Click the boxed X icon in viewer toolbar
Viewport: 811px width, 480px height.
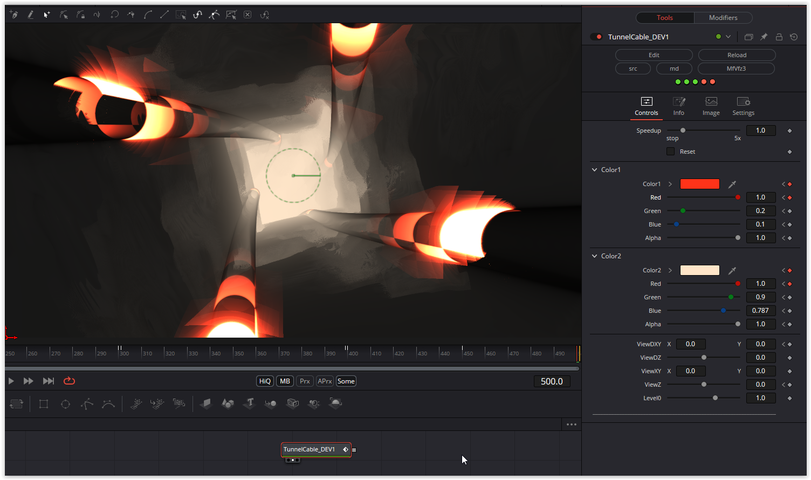(248, 15)
